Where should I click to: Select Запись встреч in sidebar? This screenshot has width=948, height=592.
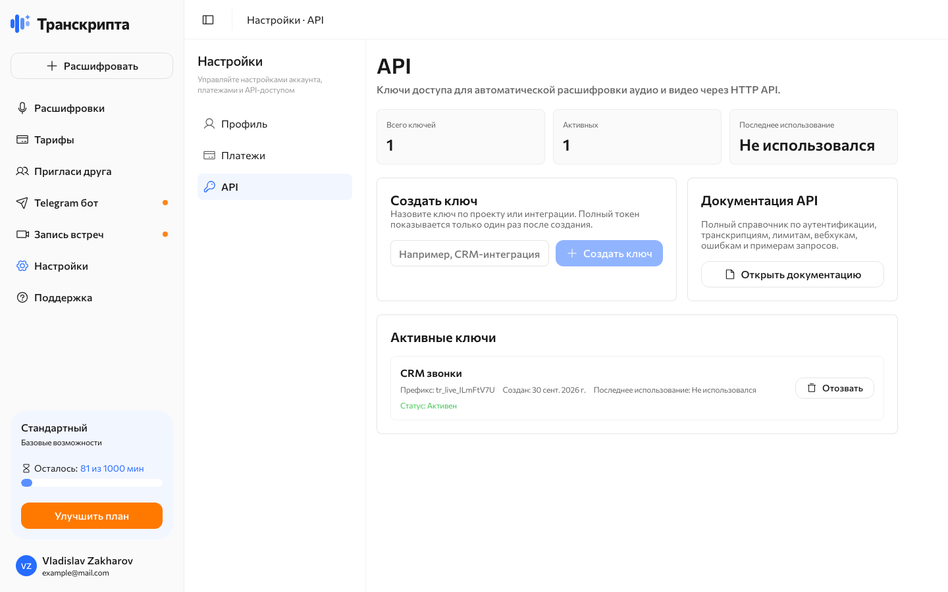(92, 234)
